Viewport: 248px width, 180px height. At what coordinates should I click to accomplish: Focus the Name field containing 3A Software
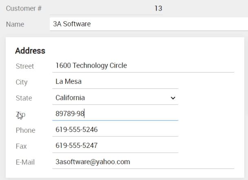tap(147, 24)
